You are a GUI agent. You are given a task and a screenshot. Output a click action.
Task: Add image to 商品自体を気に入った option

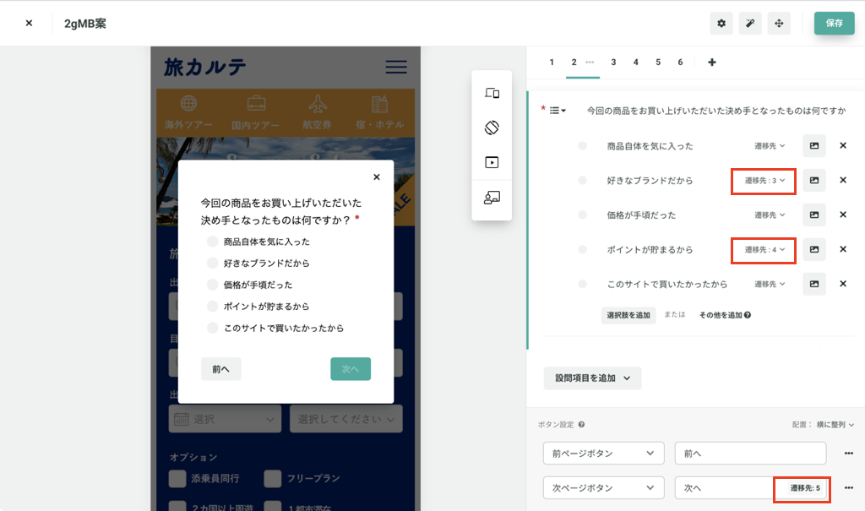click(813, 145)
